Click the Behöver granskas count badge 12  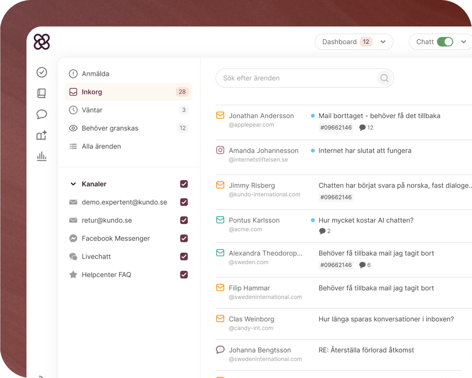tap(183, 128)
